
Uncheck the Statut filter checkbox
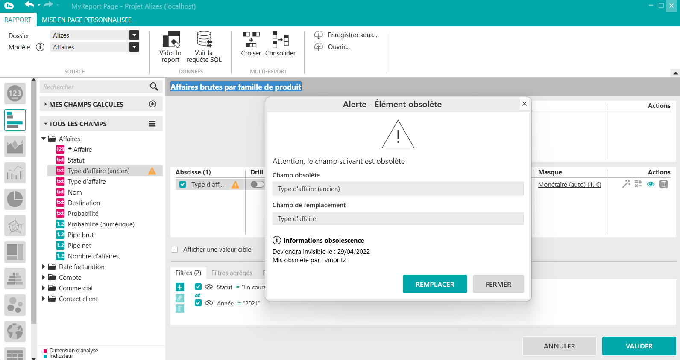tap(198, 287)
